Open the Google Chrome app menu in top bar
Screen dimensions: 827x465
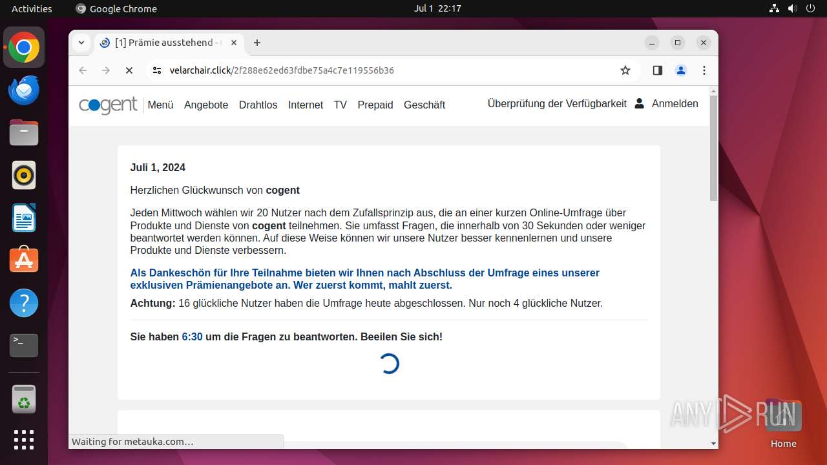pyautogui.click(x=116, y=8)
